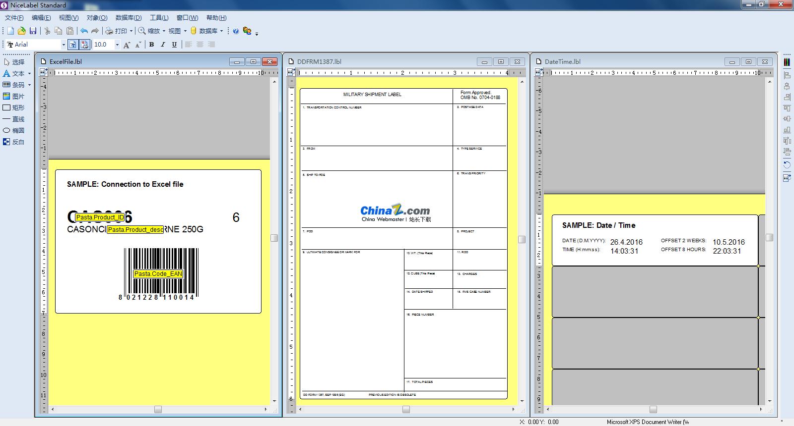The height and width of the screenshot is (426, 794).
Task: Align text center
Action: 200,45
